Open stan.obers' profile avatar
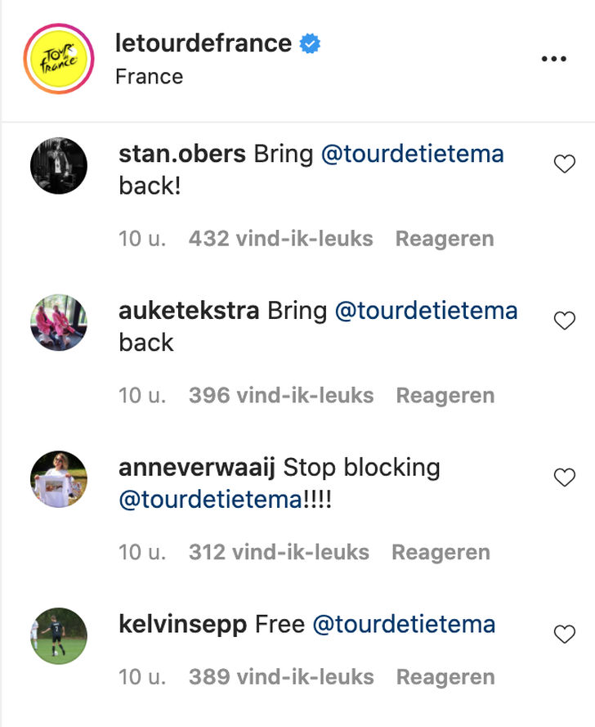Viewport: 595px width, 727px height. point(59,166)
